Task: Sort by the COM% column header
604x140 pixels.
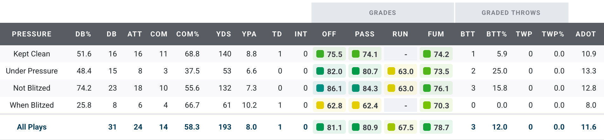Action: point(188,34)
